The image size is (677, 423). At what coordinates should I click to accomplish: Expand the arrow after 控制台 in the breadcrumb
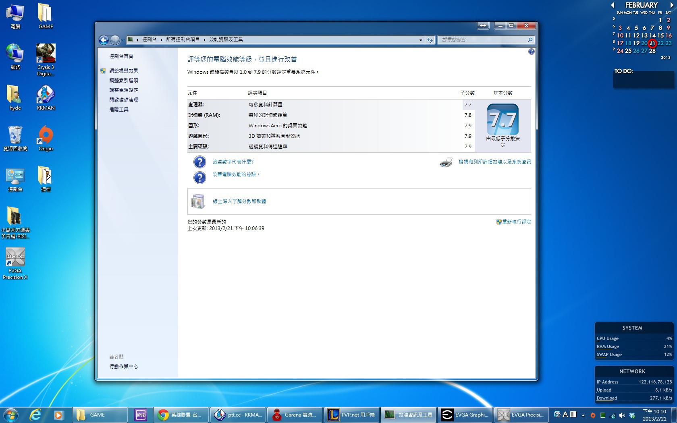161,39
